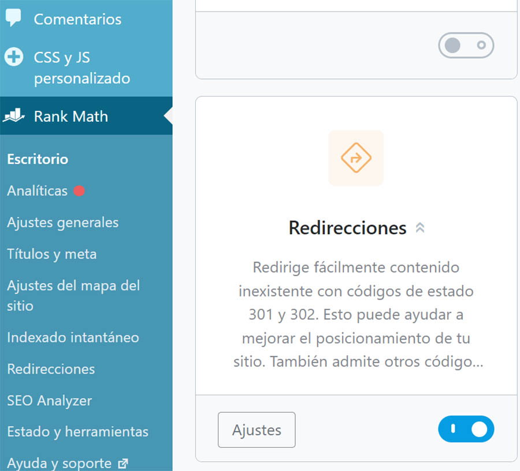Screen dimensions: 520x471
Task: Click the red notification dot beside Analíticas
Action: tap(79, 191)
